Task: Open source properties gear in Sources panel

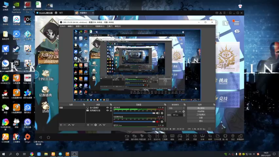Action: tap(96, 125)
